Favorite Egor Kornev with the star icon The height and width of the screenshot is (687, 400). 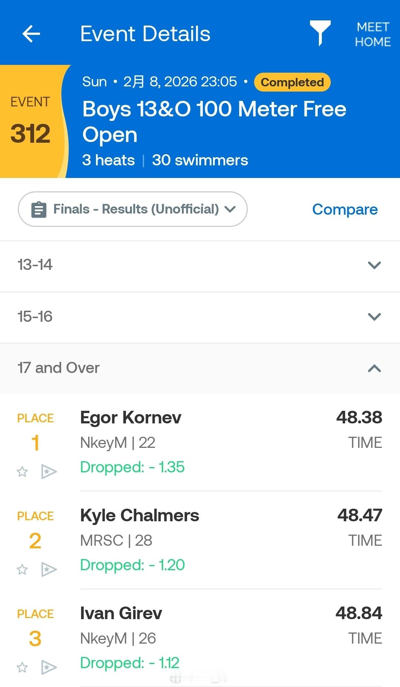(22, 472)
